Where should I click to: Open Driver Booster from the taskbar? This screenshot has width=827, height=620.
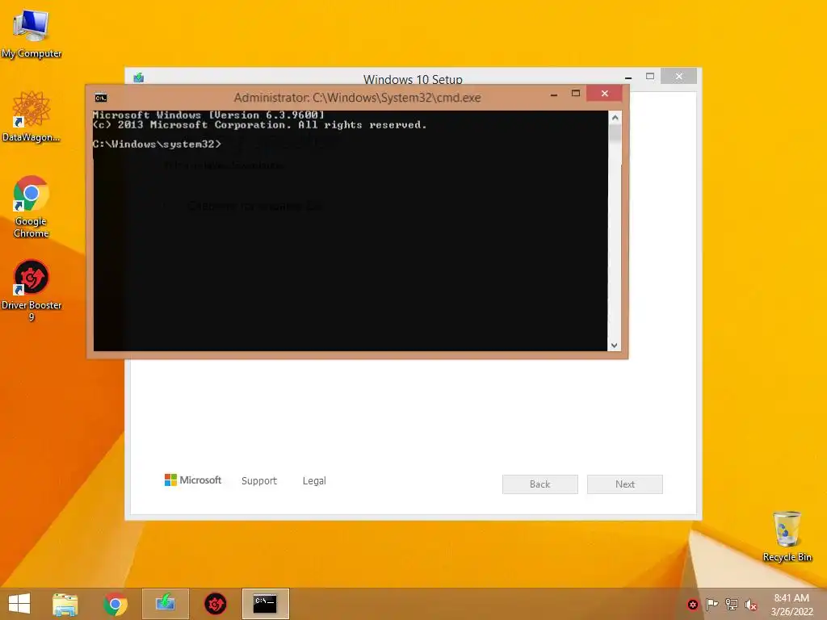215,604
